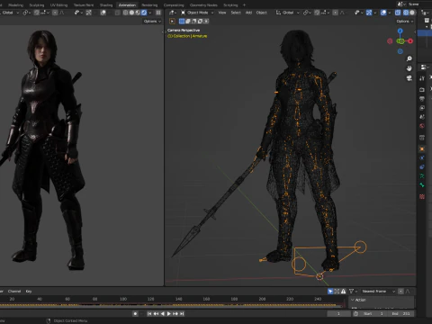This screenshot has height=324, width=432.
Task: Toggle camera view icon in viewport
Action: click(x=409, y=78)
